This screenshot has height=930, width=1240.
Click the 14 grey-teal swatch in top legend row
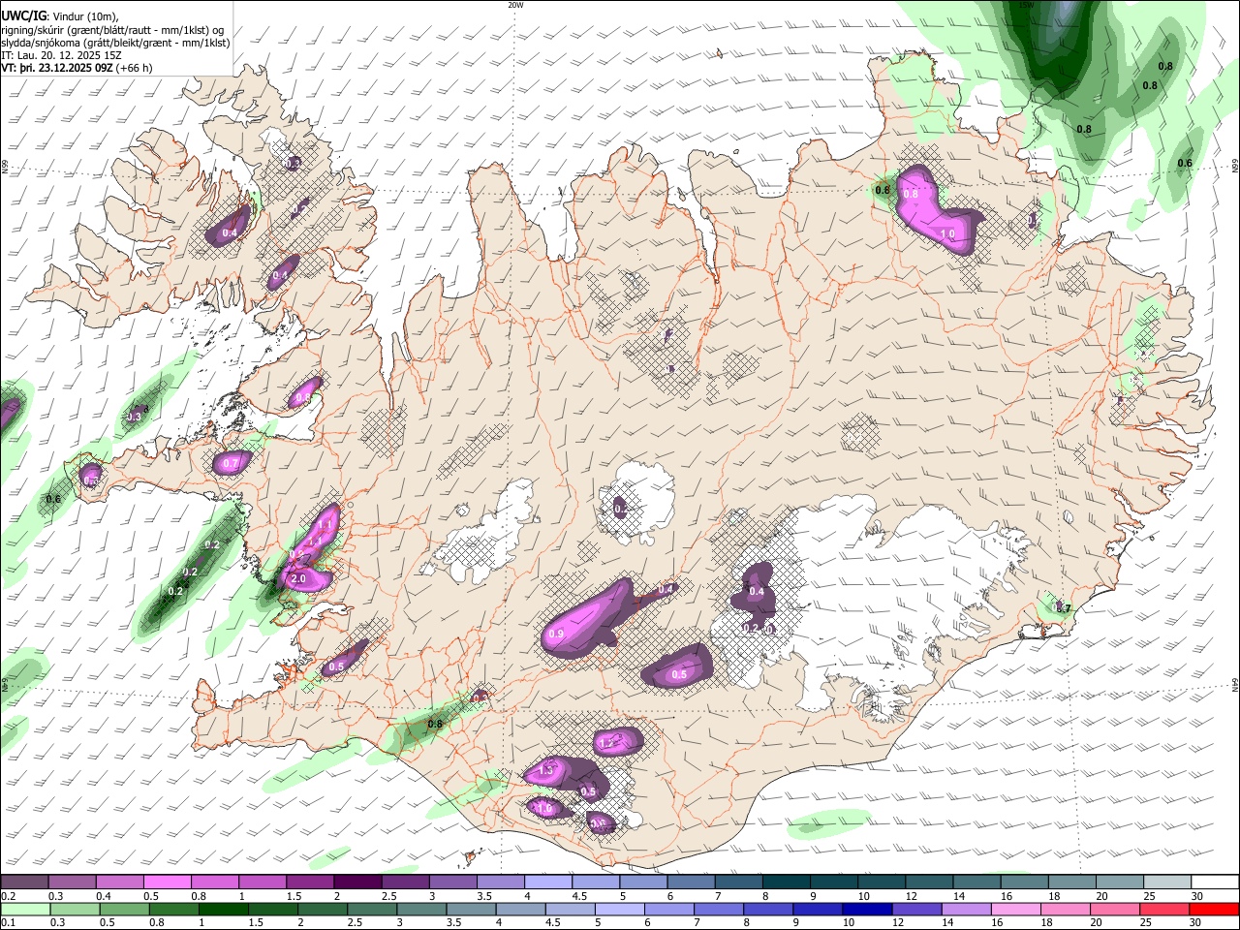coord(976,882)
